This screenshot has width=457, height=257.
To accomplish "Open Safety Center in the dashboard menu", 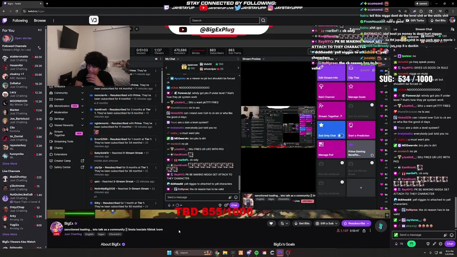I will pyautogui.click(x=62, y=167).
